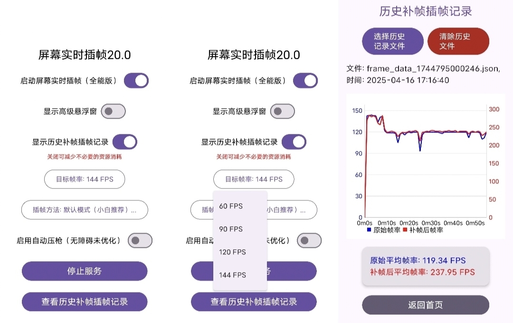The height and width of the screenshot is (323, 513).
Task: Open 插帧方法 默认模式 dropdown in left panel
Action: [x=85, y=210]
